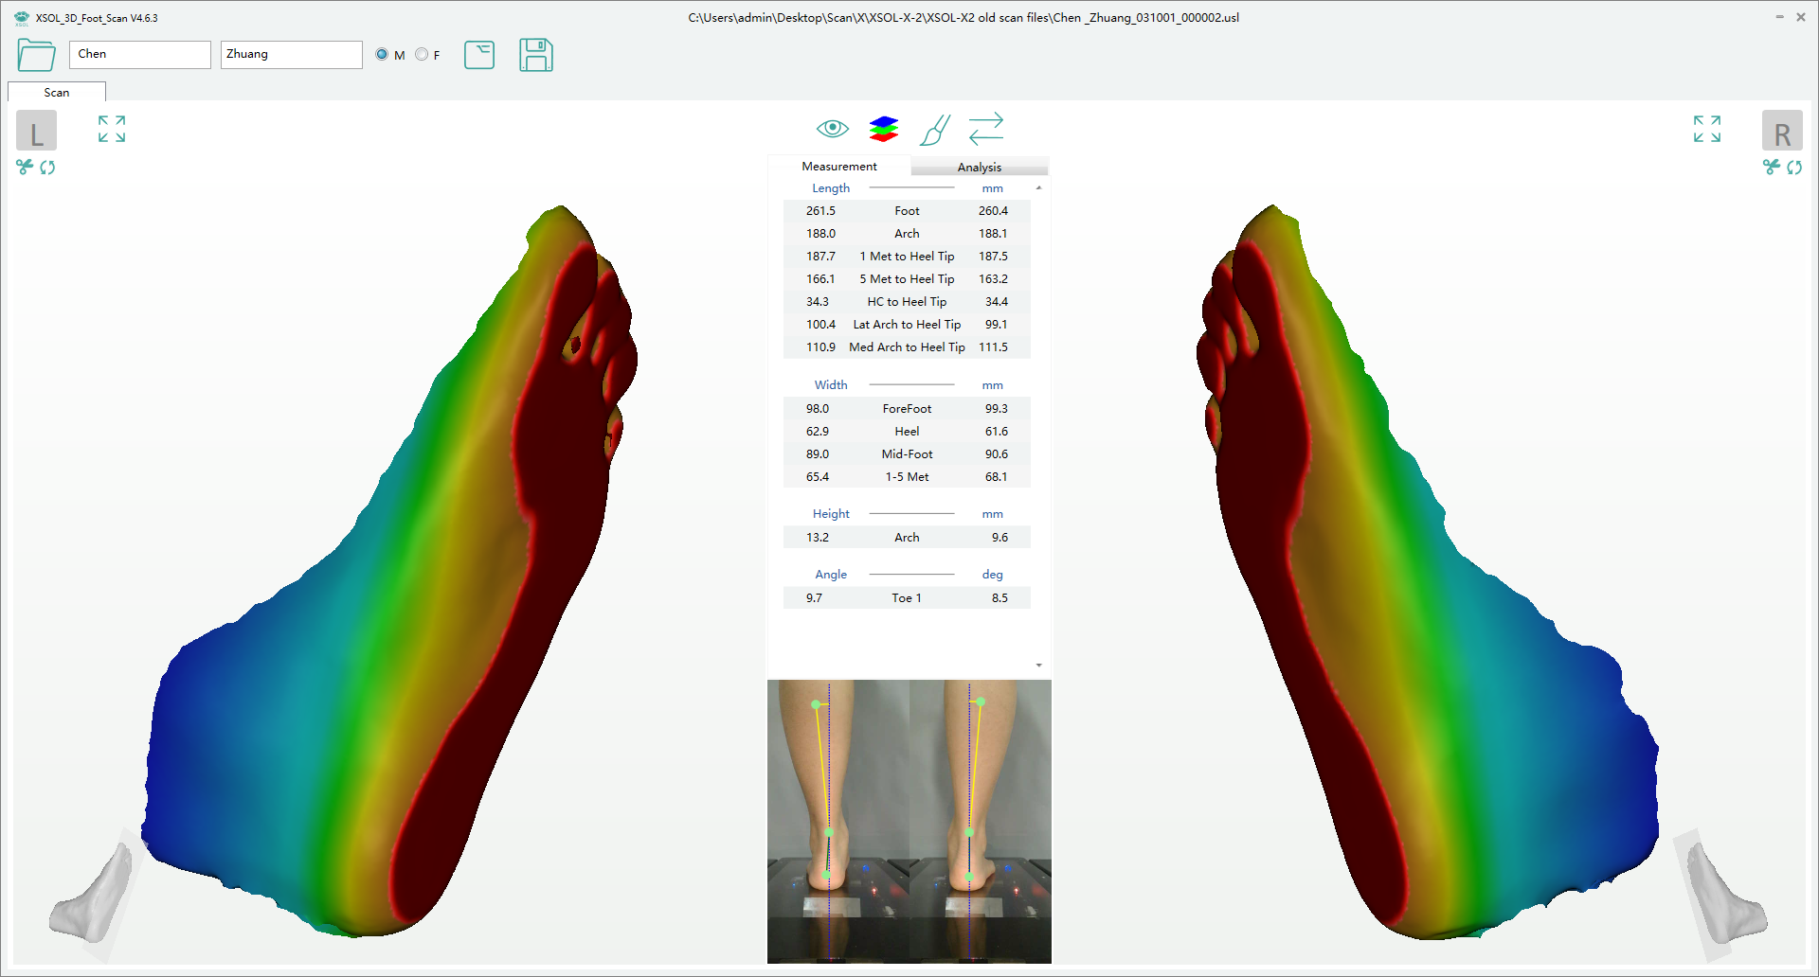
Task: Open the Measurement tab
Action: [x=838, y=166]
